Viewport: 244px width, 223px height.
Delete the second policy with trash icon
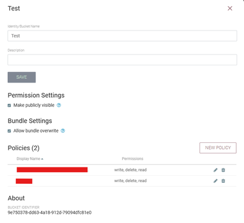pyautogui.click(x=223, y=181)
